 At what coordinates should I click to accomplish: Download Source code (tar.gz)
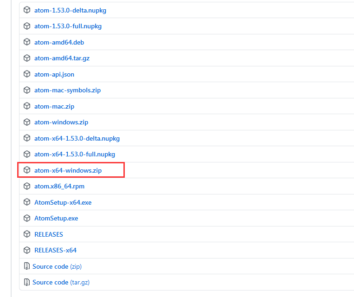(x=61, y=282)
